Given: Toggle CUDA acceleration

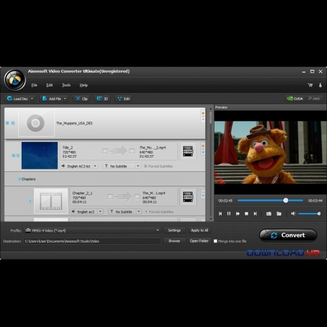Looking at the screenshot, I should (x=295, y=99).
